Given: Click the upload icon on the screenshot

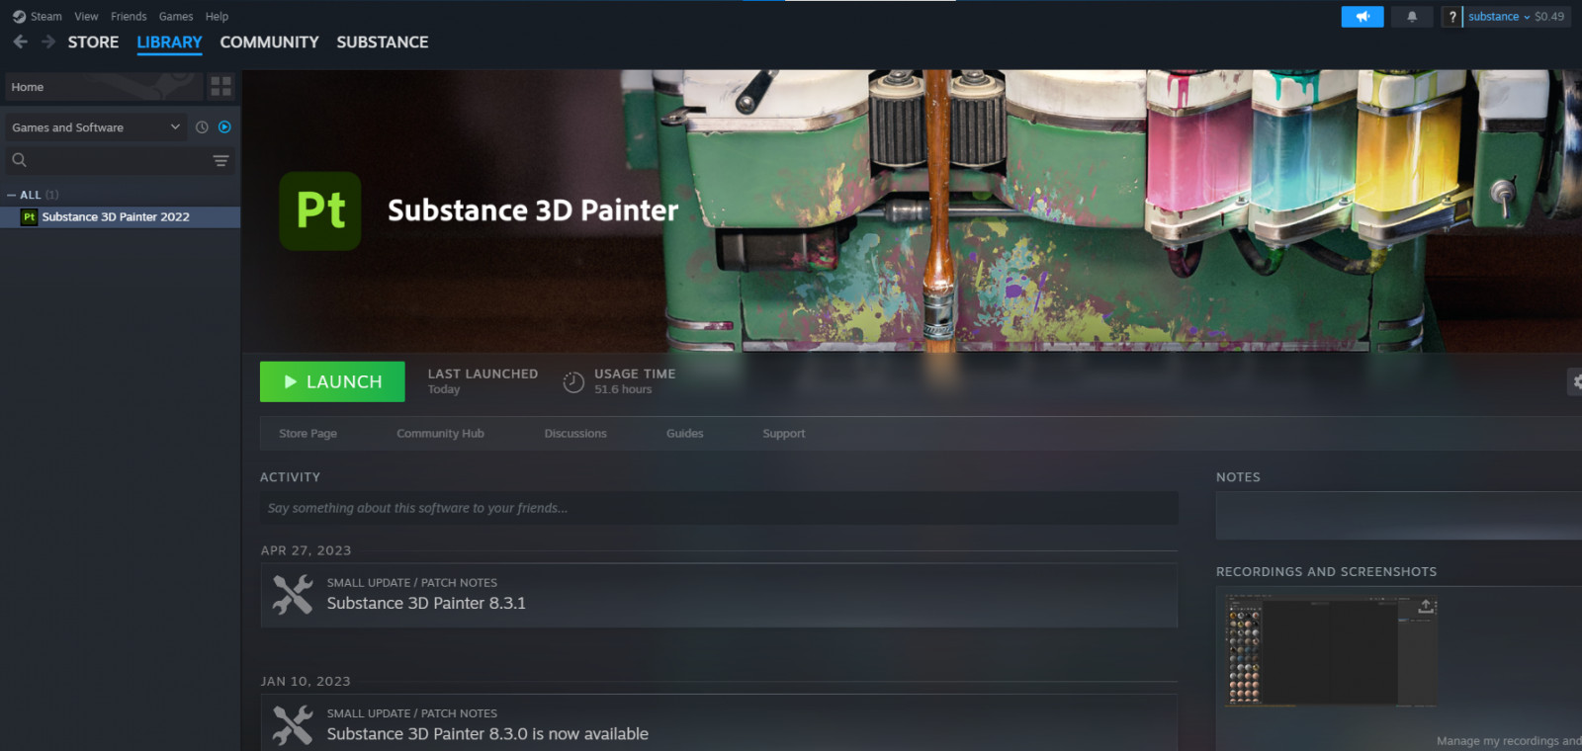Looking at the screenshot, I should (x=1426, y=606).
